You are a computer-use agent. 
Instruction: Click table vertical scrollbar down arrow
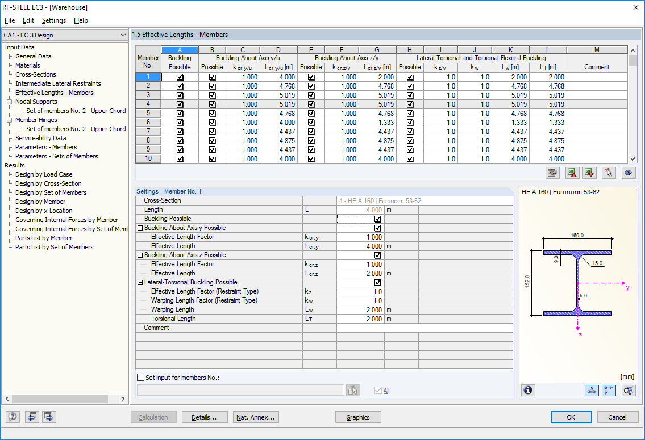pyautogui.click(x=632, y=159)
